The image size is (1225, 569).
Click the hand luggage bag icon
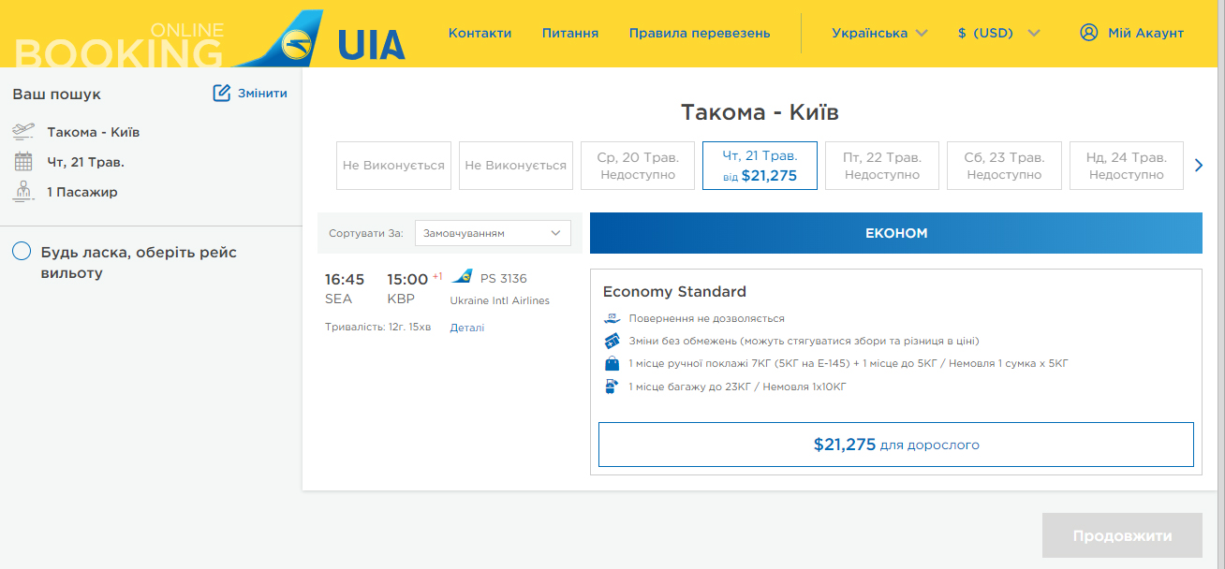click(x=612, y=363)
